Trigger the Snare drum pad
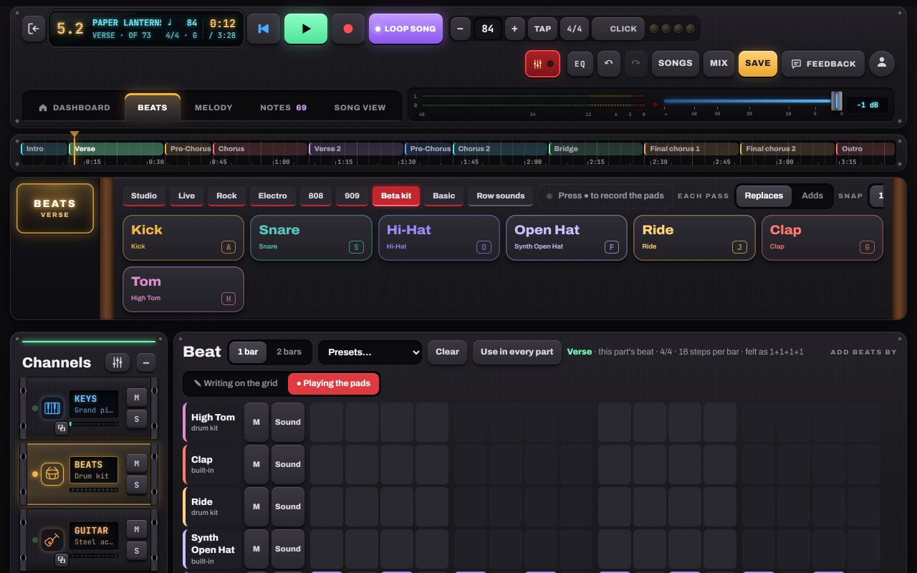Image resolution: width=917 pixels, height=573 pixels. pyautogui.click(x=311, y=238)
